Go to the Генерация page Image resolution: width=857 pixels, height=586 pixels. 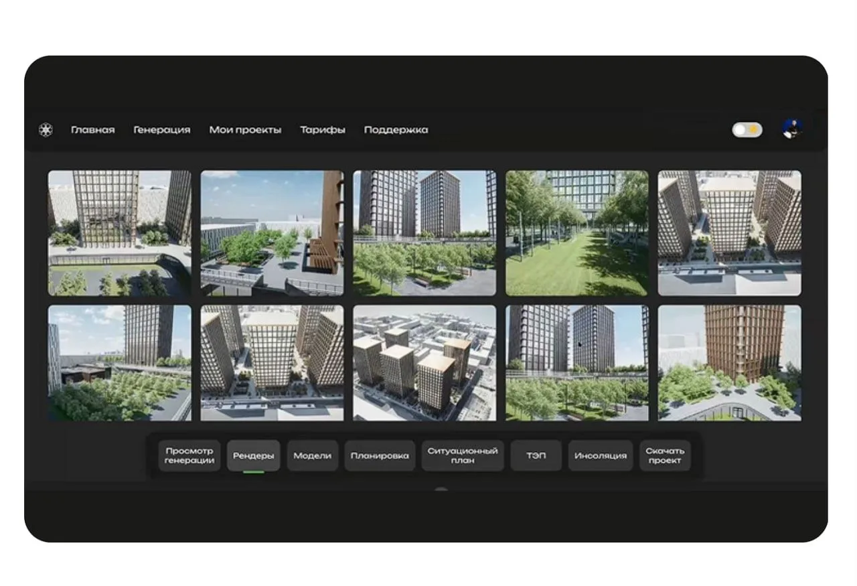pos(161,130)
